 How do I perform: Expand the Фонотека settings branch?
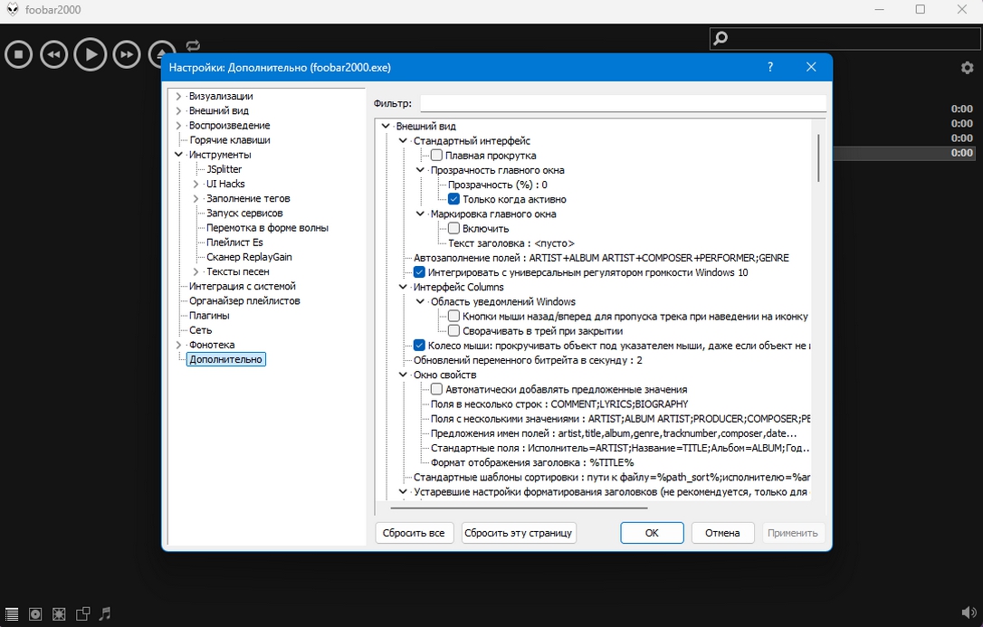(178, 345)
